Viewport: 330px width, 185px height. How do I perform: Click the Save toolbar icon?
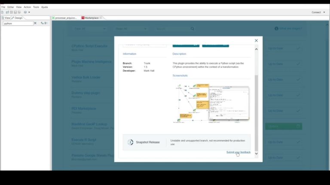(x=15, y=12)
